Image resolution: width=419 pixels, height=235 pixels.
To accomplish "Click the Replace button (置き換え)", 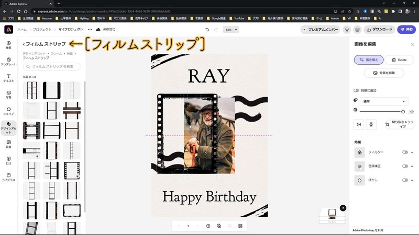I will click(369, 60).
